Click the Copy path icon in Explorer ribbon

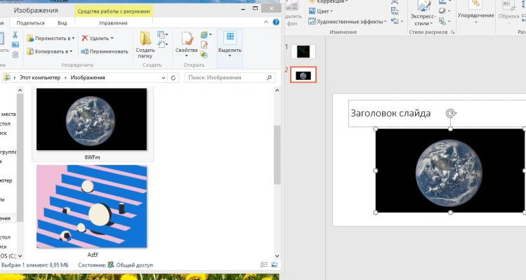coord(15,45)
